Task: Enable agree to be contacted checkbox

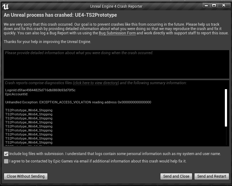Action: [6, 161]
